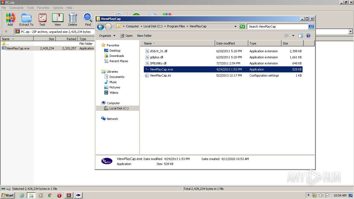
Task: Click the green refresh button by address bar
Action: click(x=242, y=27)
